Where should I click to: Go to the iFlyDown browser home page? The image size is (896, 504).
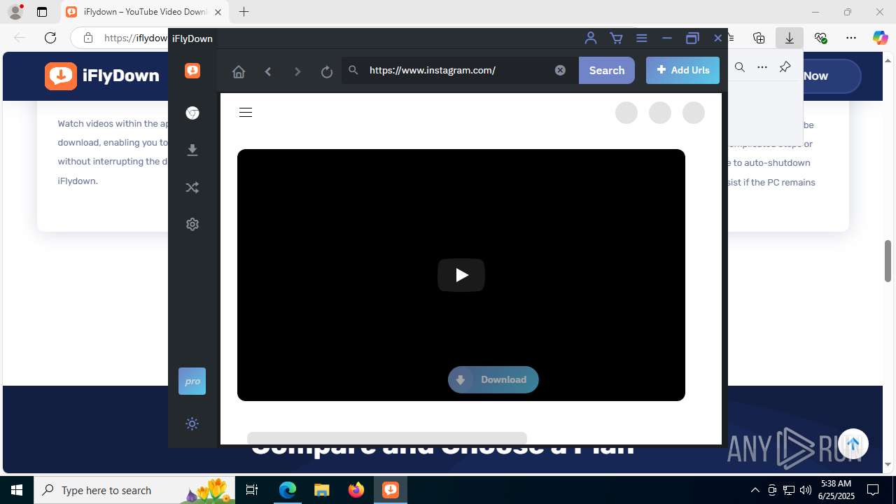(239, 71)
